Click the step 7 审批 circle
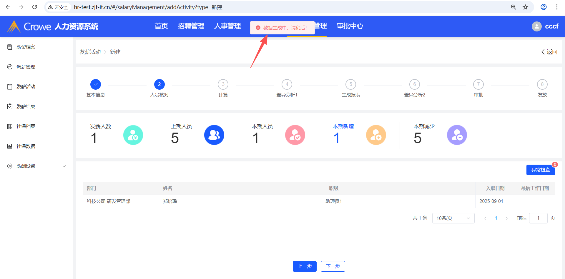 [x=478, y=84]
